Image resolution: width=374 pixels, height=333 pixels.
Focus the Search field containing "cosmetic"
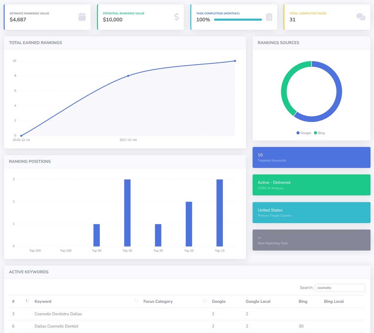(340, 288)
